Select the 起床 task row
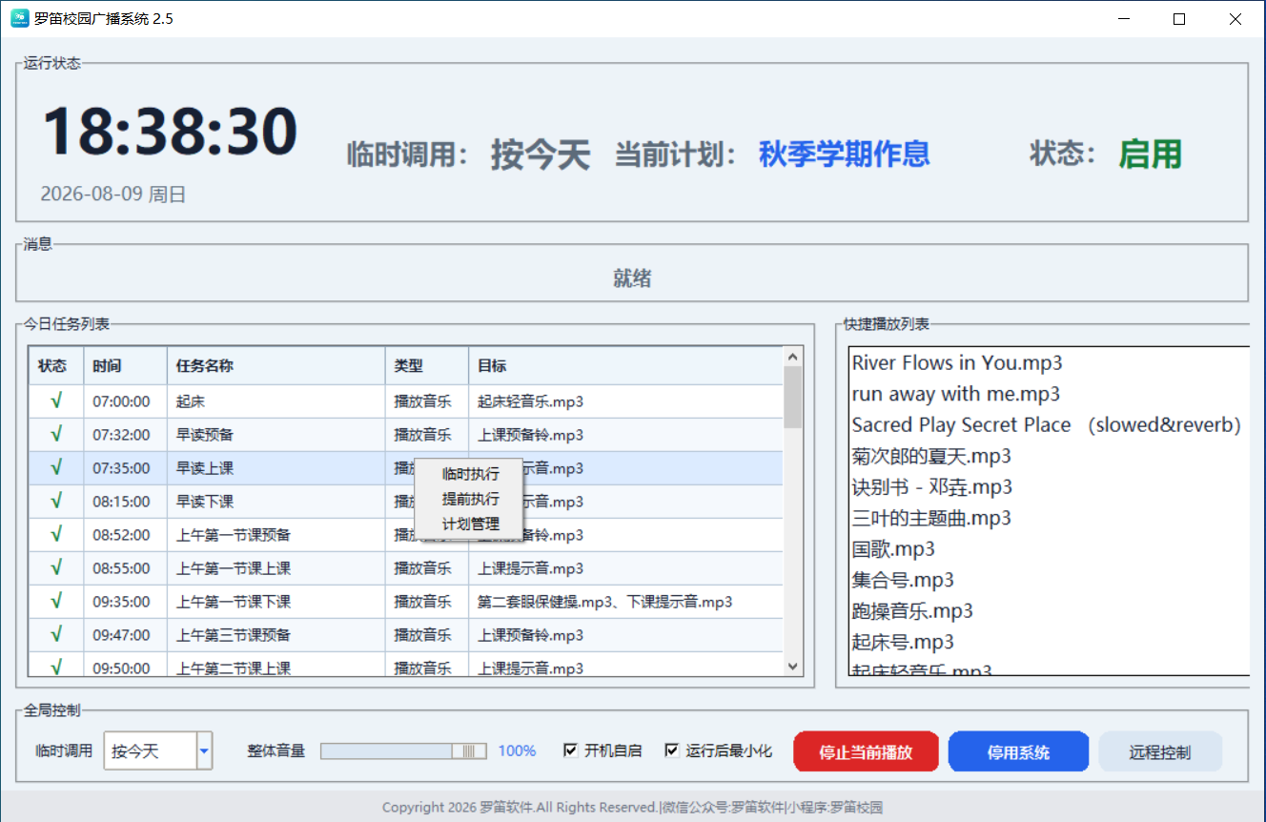Screen dimensions: 1266x822 [406, 401]
